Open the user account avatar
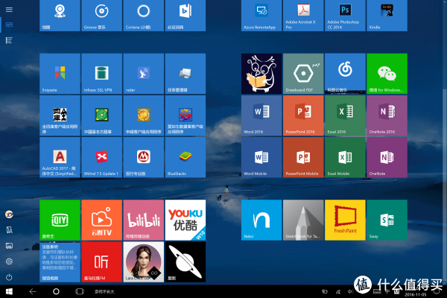 (x=9, y=214)
